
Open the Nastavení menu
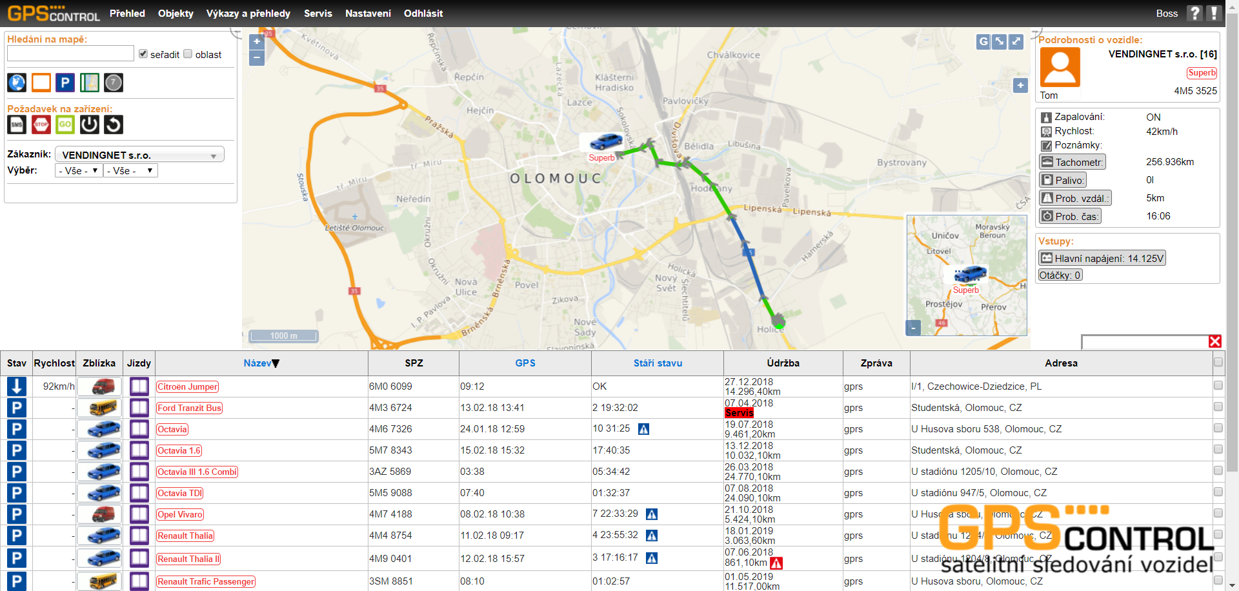368,14
